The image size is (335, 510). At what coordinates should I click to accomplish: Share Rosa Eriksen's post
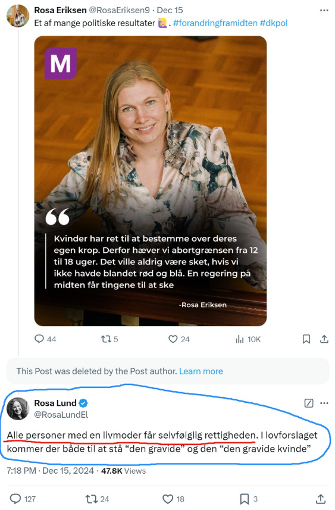click(x=324, y=339)
